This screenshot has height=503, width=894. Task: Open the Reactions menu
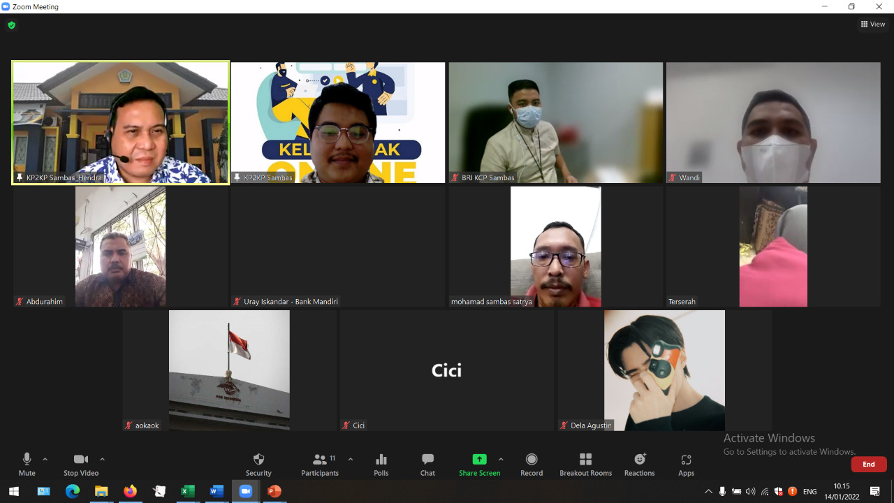[639, 460]
